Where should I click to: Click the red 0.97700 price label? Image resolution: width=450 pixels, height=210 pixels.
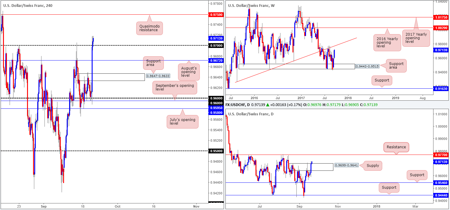(441, 155)
